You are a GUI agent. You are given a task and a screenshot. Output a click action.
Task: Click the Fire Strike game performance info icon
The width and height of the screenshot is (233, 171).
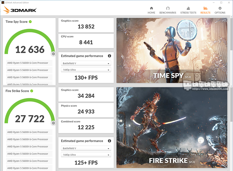click(109, 141)
